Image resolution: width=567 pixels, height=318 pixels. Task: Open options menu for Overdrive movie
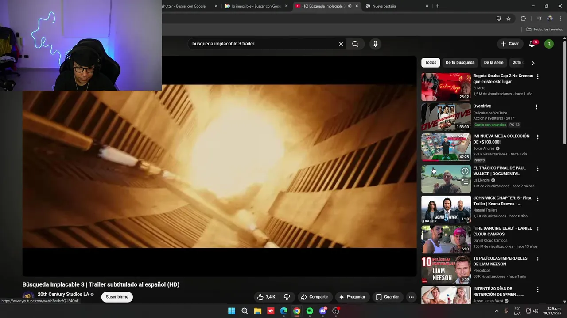pos(536,107)
